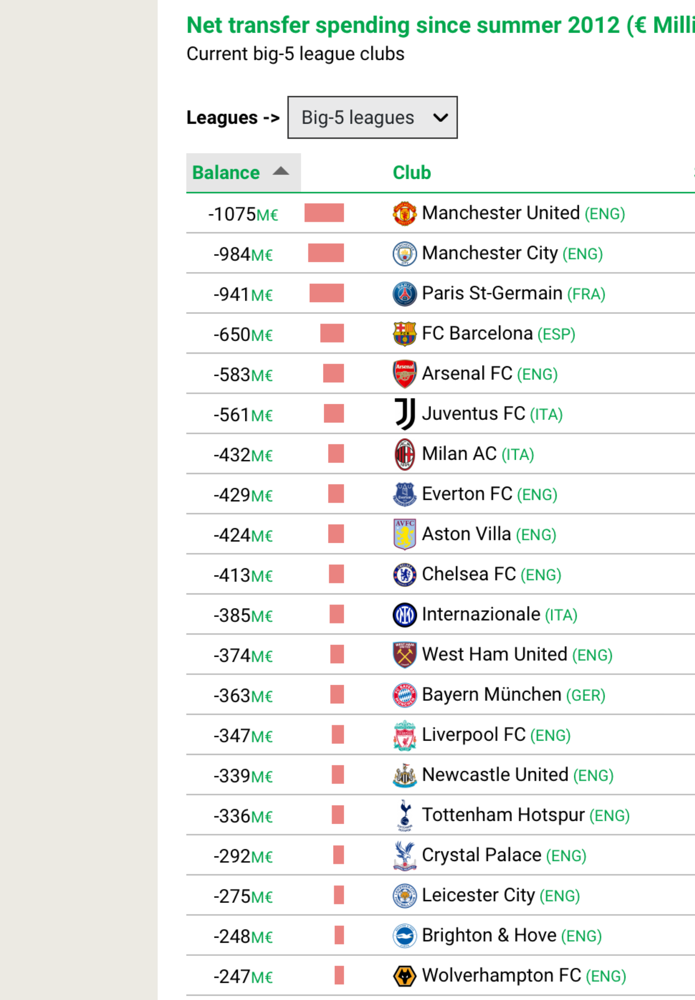Click the Chelsea FC -413M€ balance value

243,575
